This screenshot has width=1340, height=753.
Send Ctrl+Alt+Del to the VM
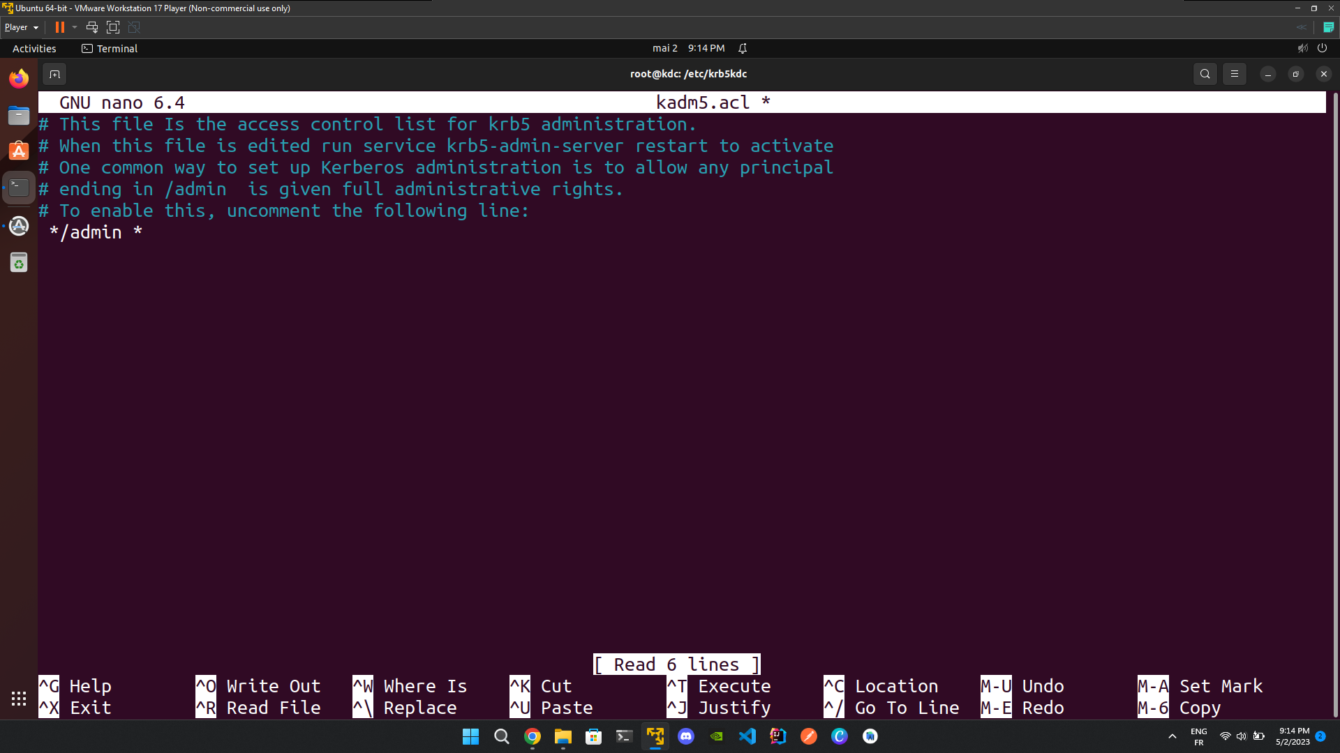coord(91,27)
